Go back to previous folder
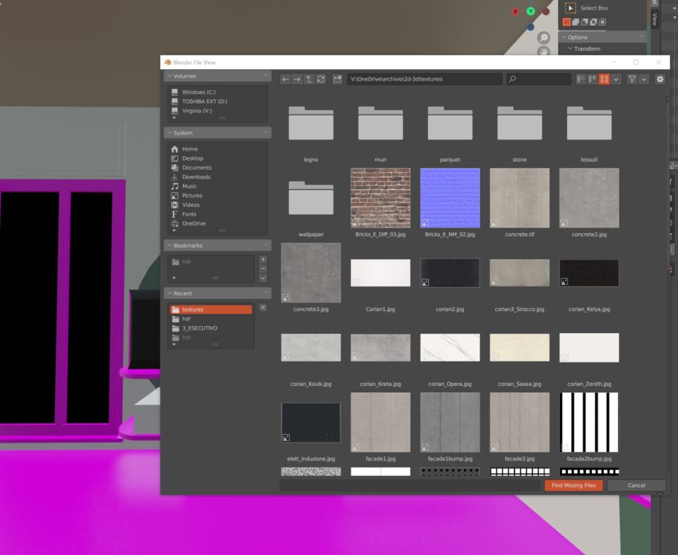This screenshot has height=555, width=678. [285, 79]
